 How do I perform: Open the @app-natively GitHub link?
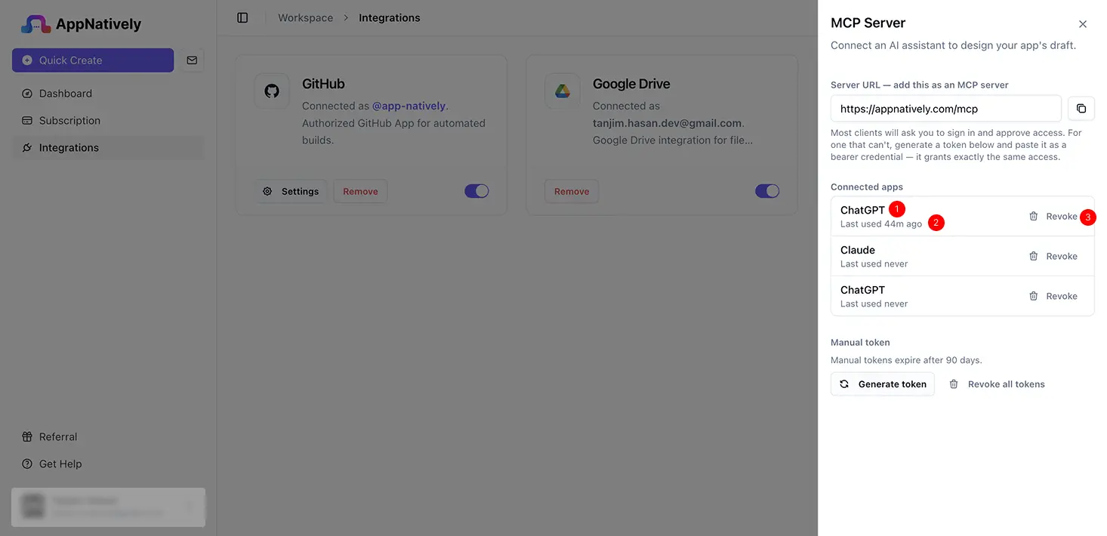(409, 106)
